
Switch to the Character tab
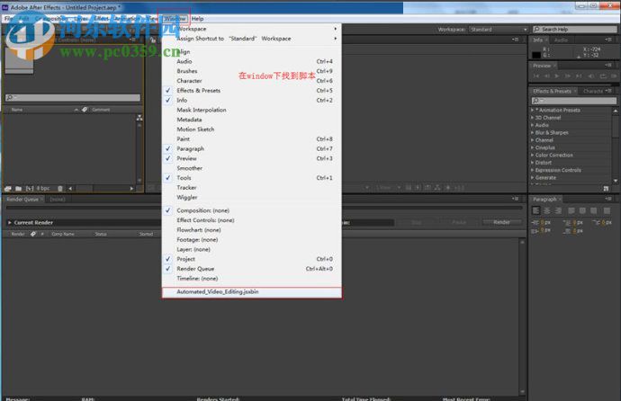pyautogui.click(x=592, y=91)
